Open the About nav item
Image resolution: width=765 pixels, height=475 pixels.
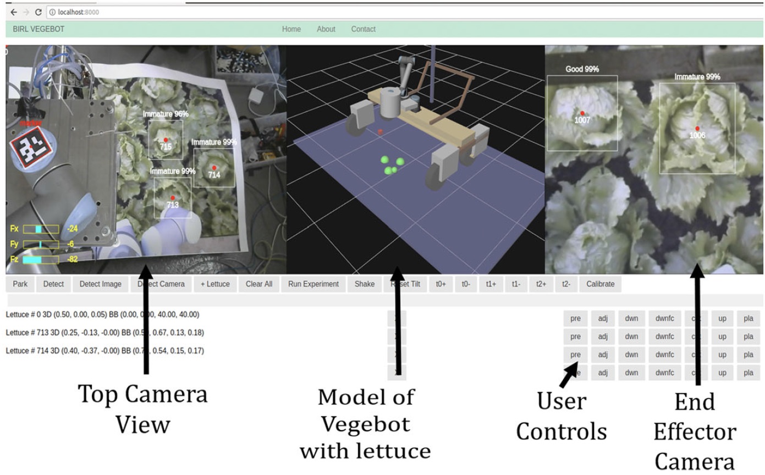326,29
